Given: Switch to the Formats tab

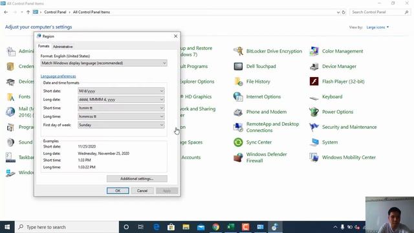Looking at the screenshot, I should pos(43,46).
